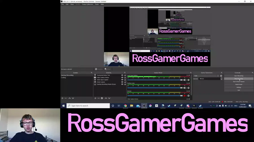Open the Edit menu
The height and width of the screenshot is (142, 254).
(x=67, y=4)
